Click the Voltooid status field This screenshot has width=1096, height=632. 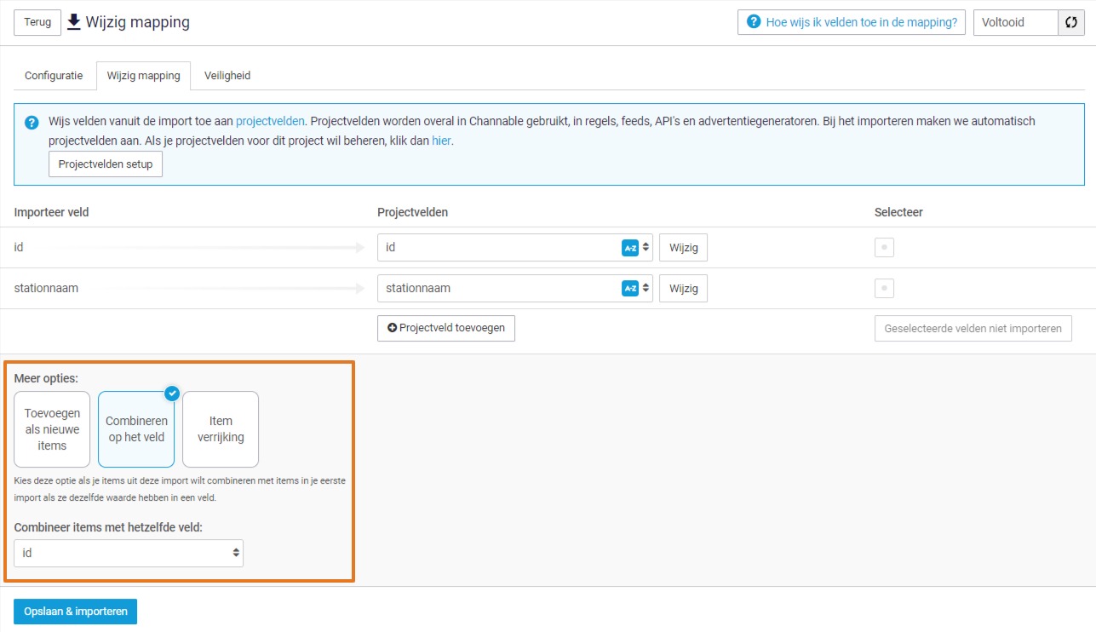[x=1016, y=22]
